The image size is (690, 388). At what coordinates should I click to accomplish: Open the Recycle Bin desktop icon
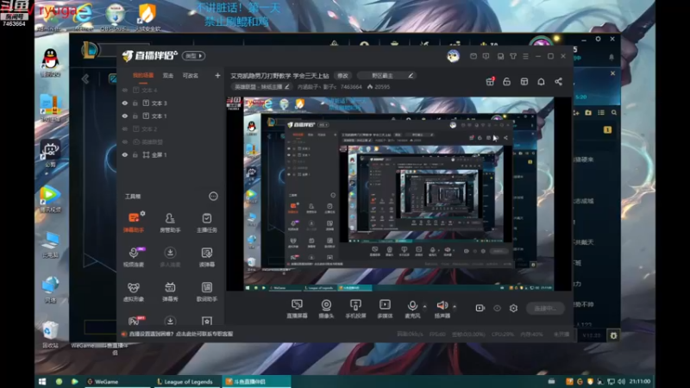click(50, 335)
